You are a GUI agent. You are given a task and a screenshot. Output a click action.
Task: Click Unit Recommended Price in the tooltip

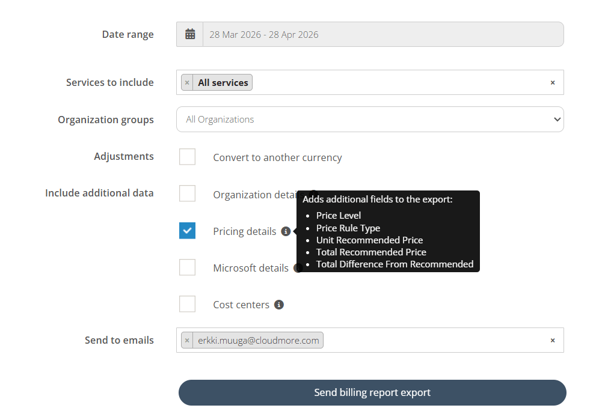[370, 240]
